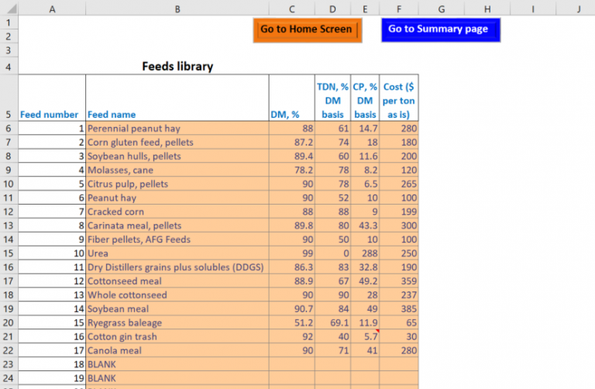Select column F header

[398, 9]
